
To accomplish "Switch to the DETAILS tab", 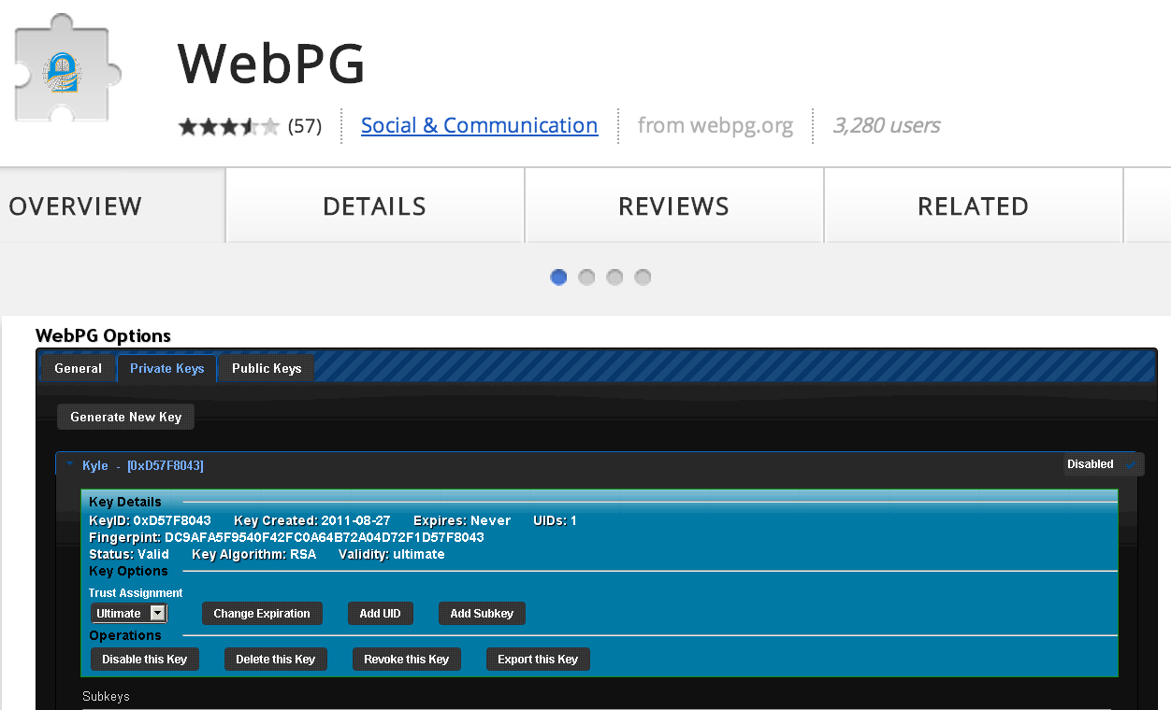I will tap(375, 206).
